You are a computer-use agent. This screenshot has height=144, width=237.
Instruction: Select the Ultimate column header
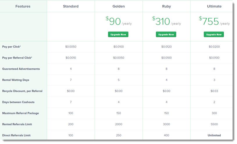pyautogui.click(x=214, y=6)
